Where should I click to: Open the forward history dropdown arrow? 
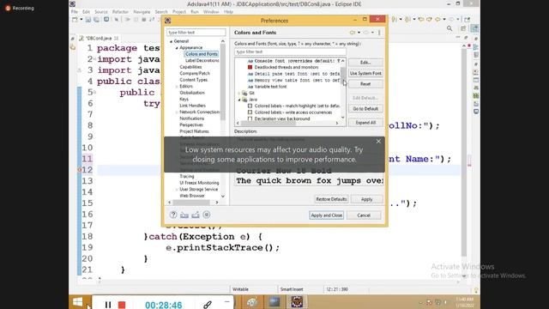click(x=372, y=33)
